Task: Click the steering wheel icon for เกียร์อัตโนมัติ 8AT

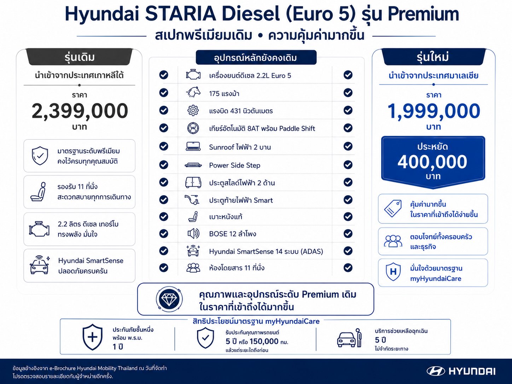Action: click(x=193, y=128)
